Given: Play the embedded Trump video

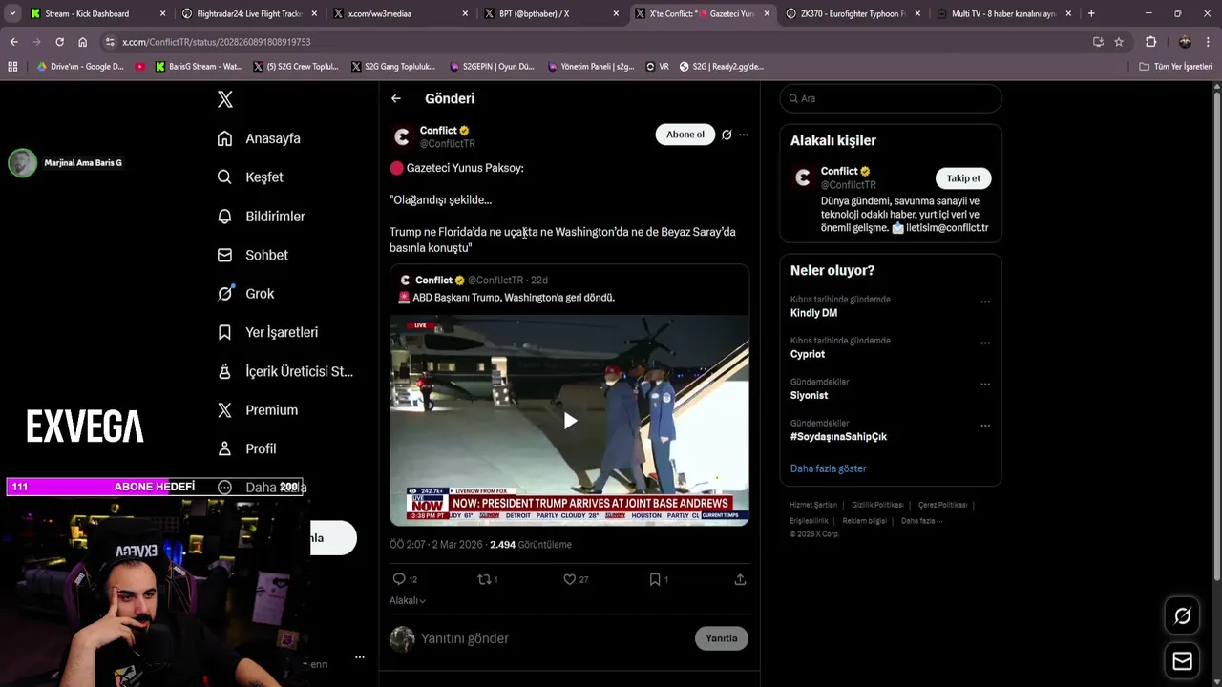Looking at the screenshot, I should 570,421.
